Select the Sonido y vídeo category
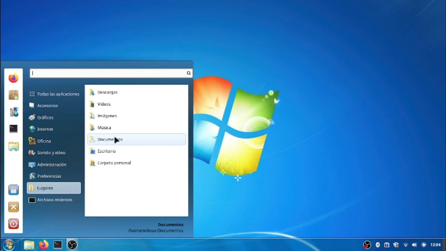Viewport: 446px width, 251px height. click(54, 153)
